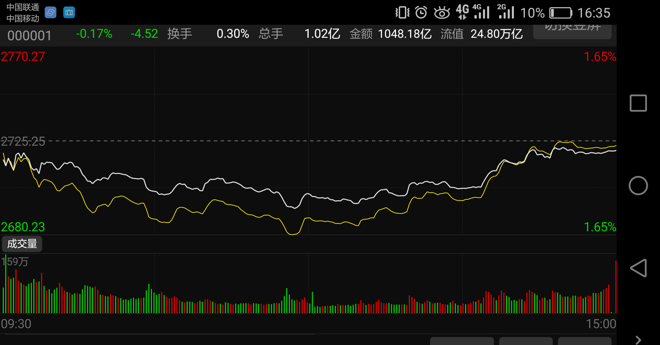Image resolution: width=660 pixels, height=345 pixels.
Task: Tap the 16:35 clock in status bar
Action: pos(594,13)
